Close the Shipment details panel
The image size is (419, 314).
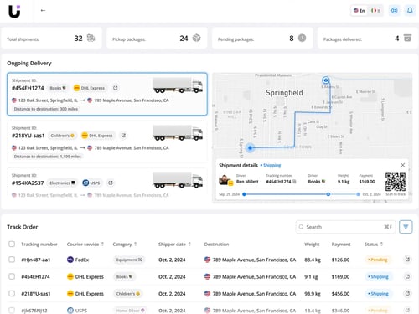(x=403, y=165)
